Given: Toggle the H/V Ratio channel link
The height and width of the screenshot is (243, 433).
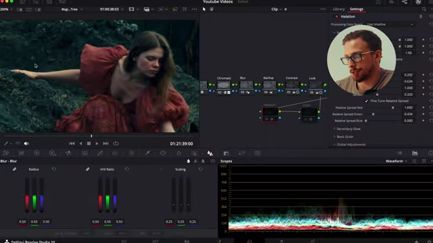Looking at the screenshot, I should click(87, 169).
